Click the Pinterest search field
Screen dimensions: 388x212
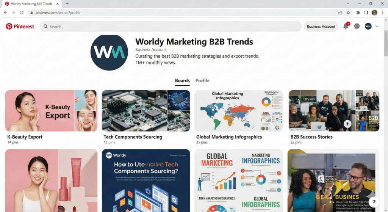171,27
